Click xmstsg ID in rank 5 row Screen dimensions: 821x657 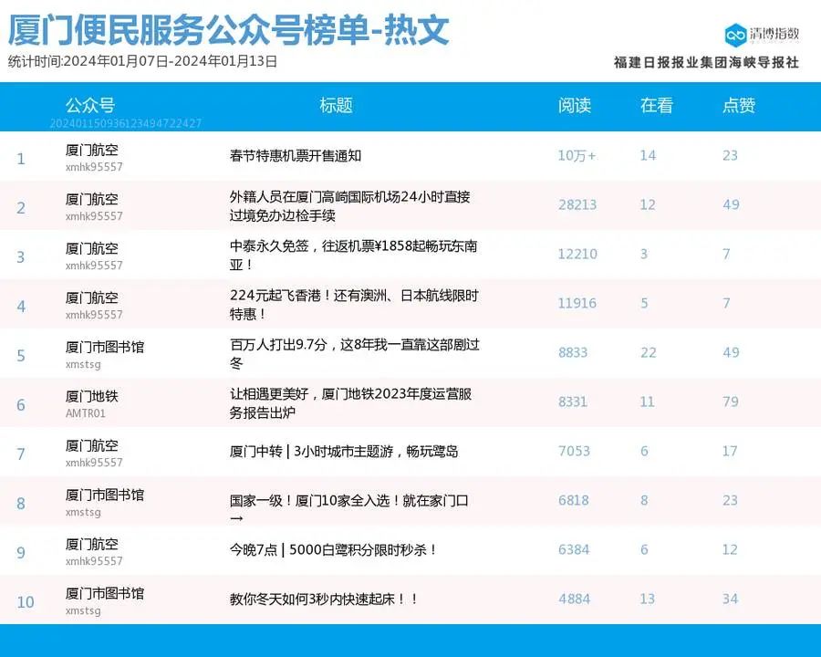pyautogui.click(x=83, y=364)
